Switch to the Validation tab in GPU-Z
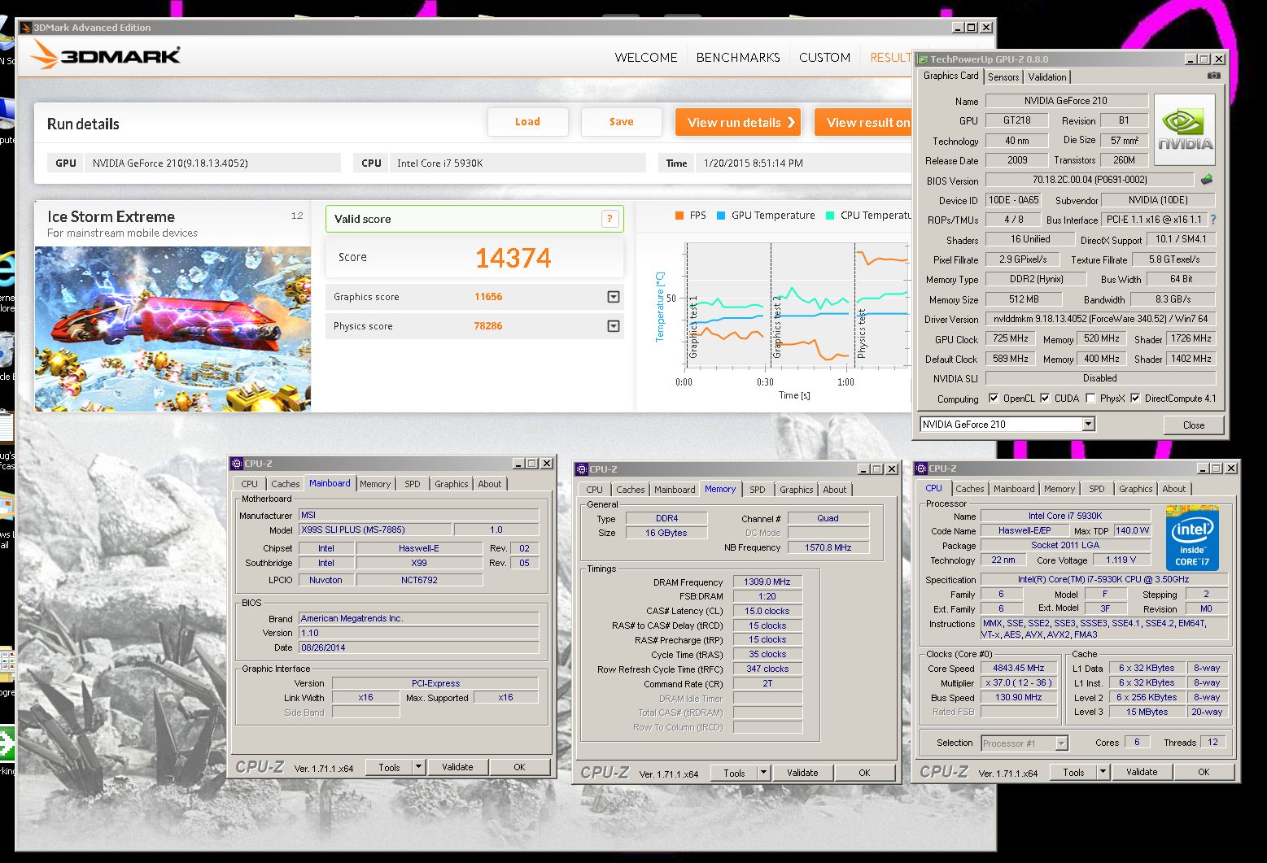Screen dimensions: 1267x863 pos(1047,76)
